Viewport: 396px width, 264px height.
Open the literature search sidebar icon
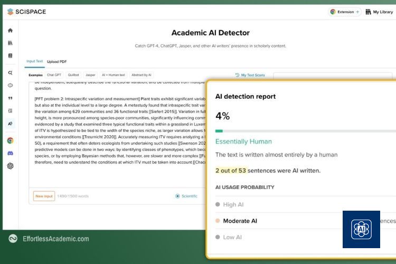pos(10,73)
